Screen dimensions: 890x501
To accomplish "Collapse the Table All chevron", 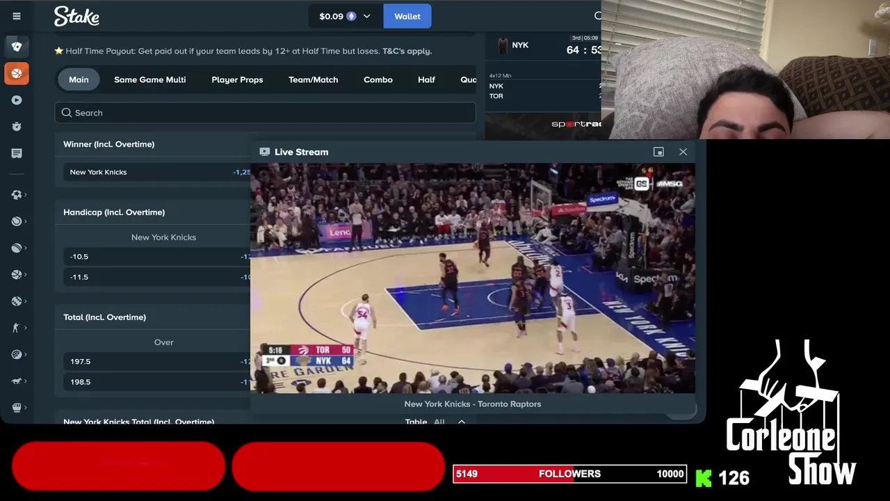I will coord(461,422).
